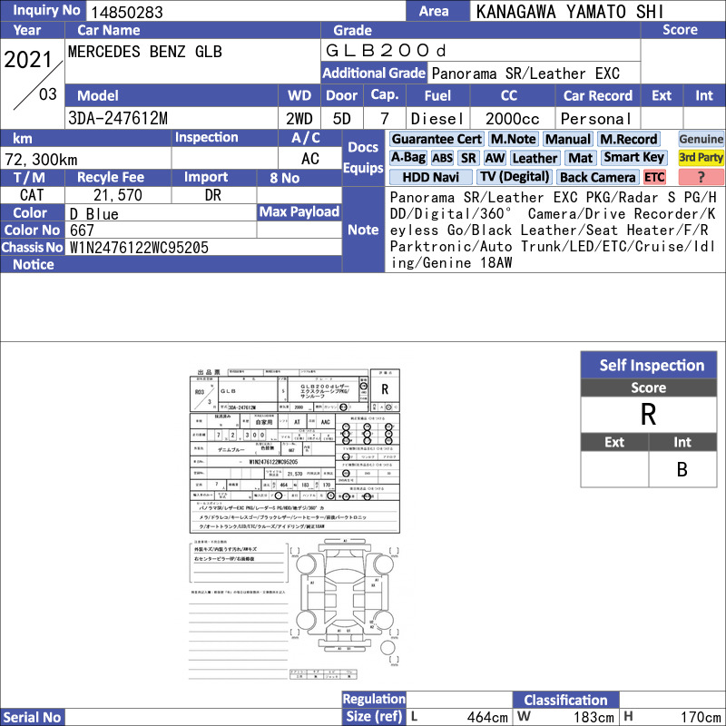Image resolution: width=726 pixels, height=726 pixels.
Task: Open the auction sheet thumbnail image
Action: click(x=295, y=525)
